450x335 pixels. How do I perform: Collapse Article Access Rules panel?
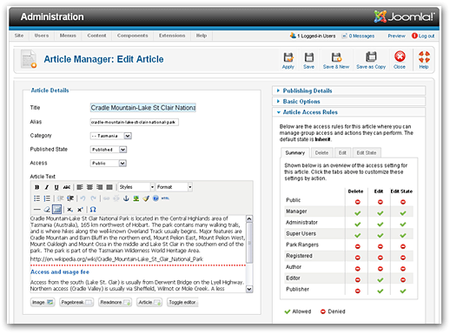point(348,112)
